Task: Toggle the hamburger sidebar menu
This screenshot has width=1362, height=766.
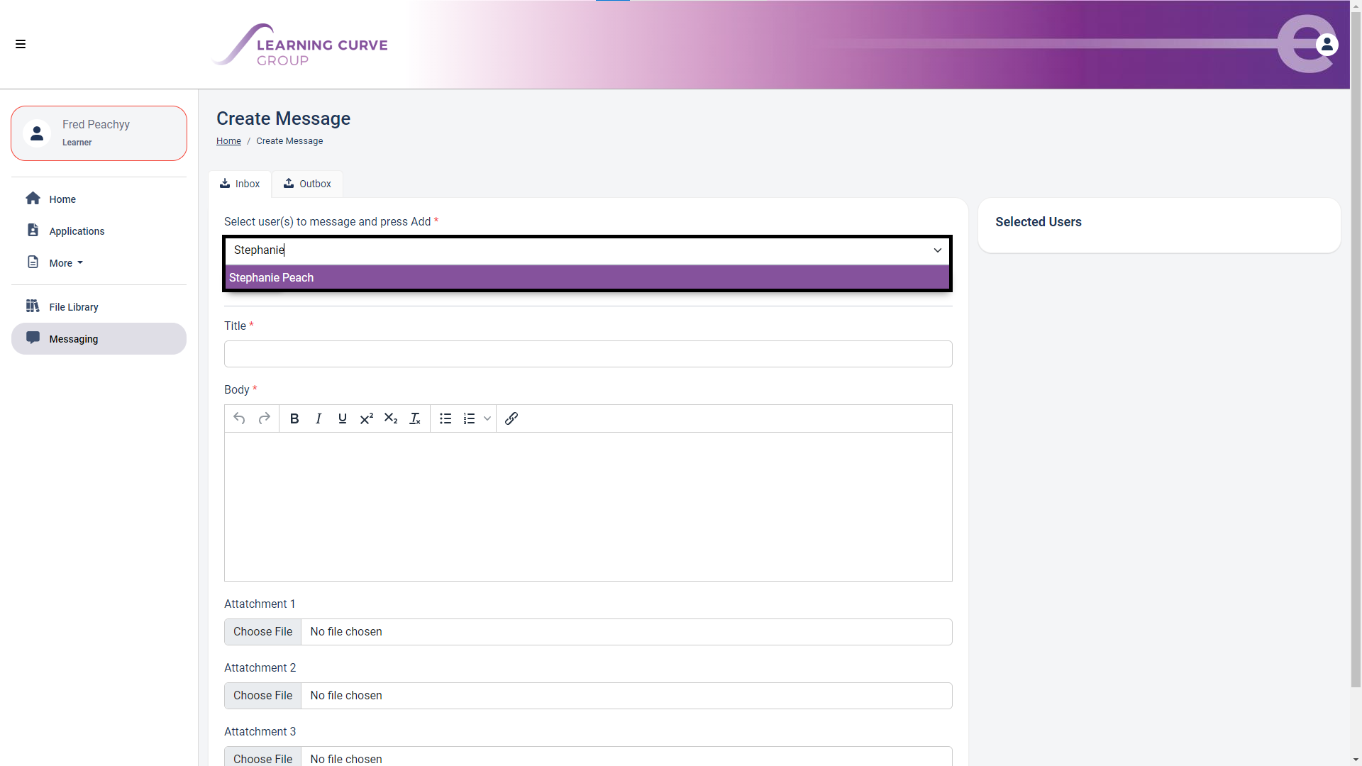Action: coord(21,44)
